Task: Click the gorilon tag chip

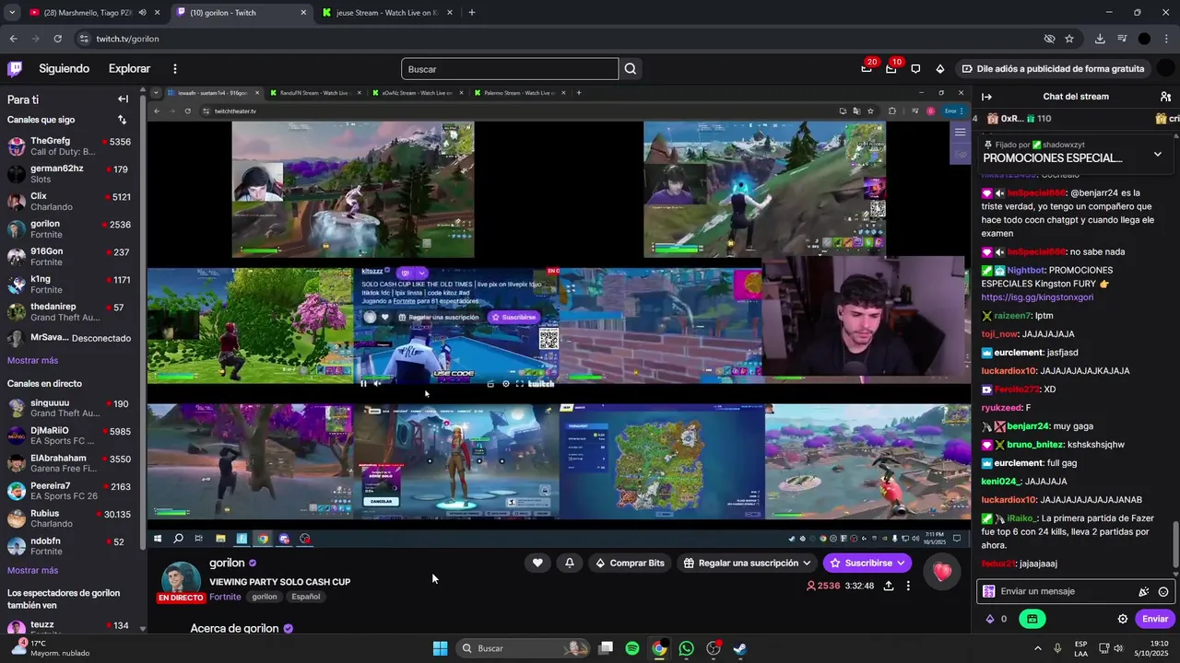Action: point(265,597)
